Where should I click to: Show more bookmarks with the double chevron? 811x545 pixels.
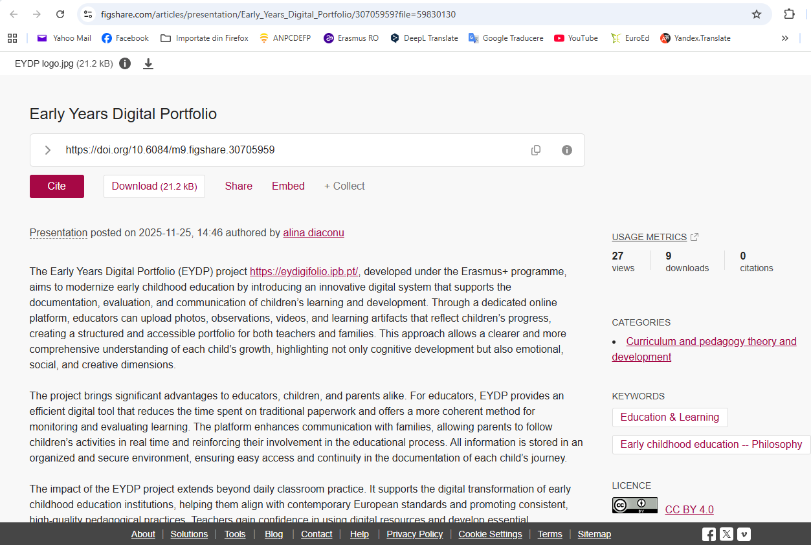point(784,38)
